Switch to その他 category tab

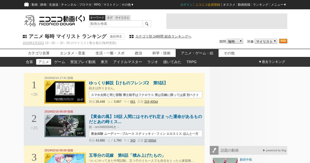click(x=229, y=53)
